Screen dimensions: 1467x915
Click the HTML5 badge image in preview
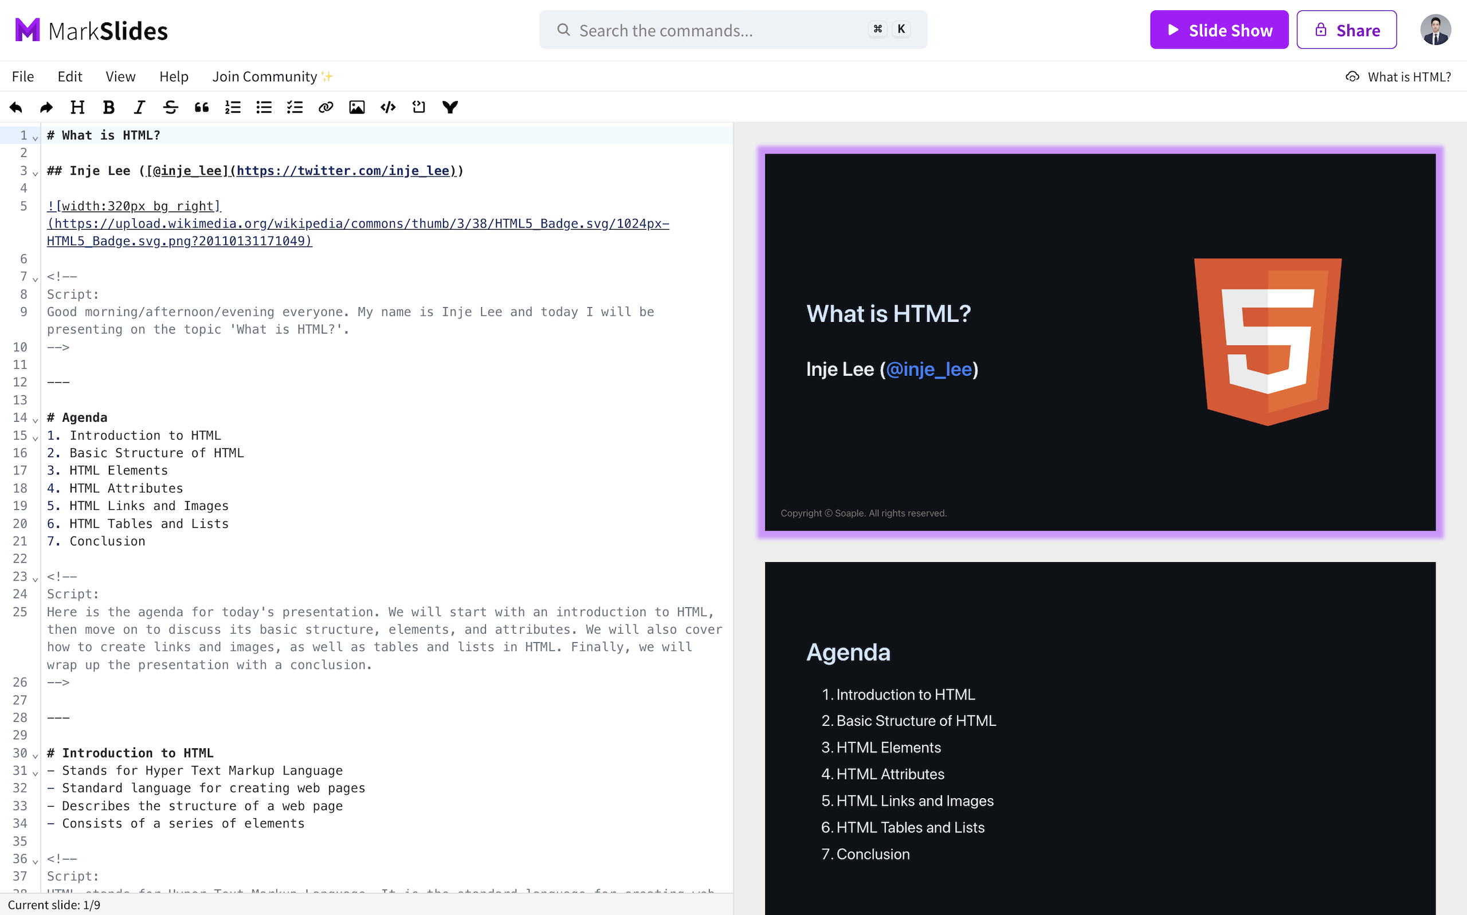1267,342
